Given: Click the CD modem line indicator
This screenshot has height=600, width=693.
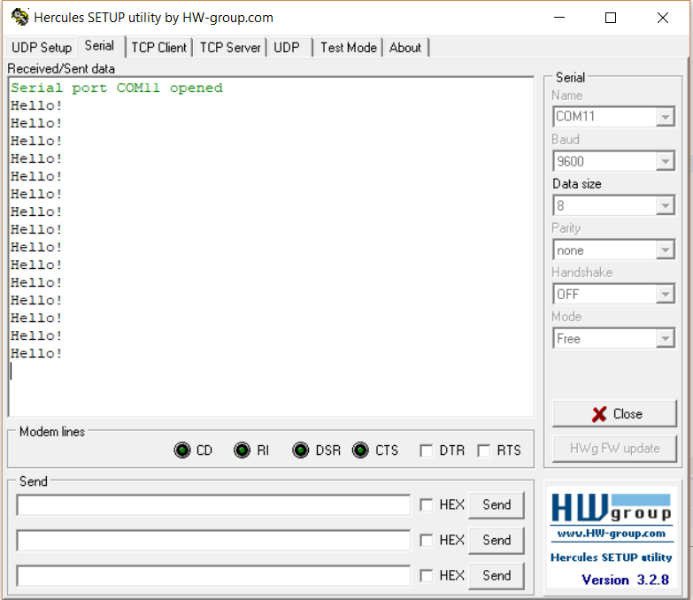Looking at the screenshot, I should point(182,450).
